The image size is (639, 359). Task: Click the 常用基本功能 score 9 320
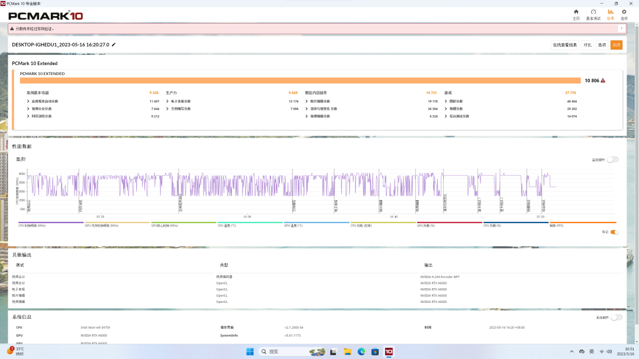154,93
